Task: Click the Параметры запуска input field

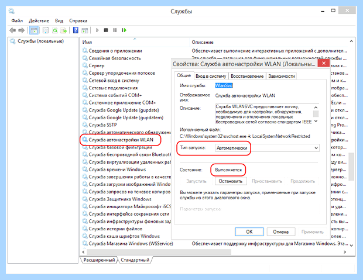Action: click(270, 209)
